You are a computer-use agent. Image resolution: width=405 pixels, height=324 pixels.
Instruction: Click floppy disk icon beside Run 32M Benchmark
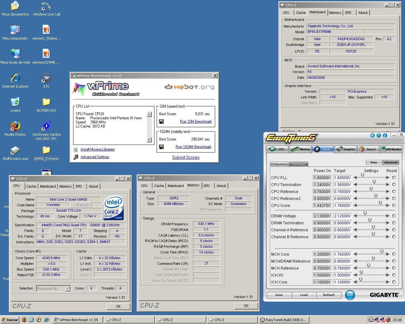161,121
